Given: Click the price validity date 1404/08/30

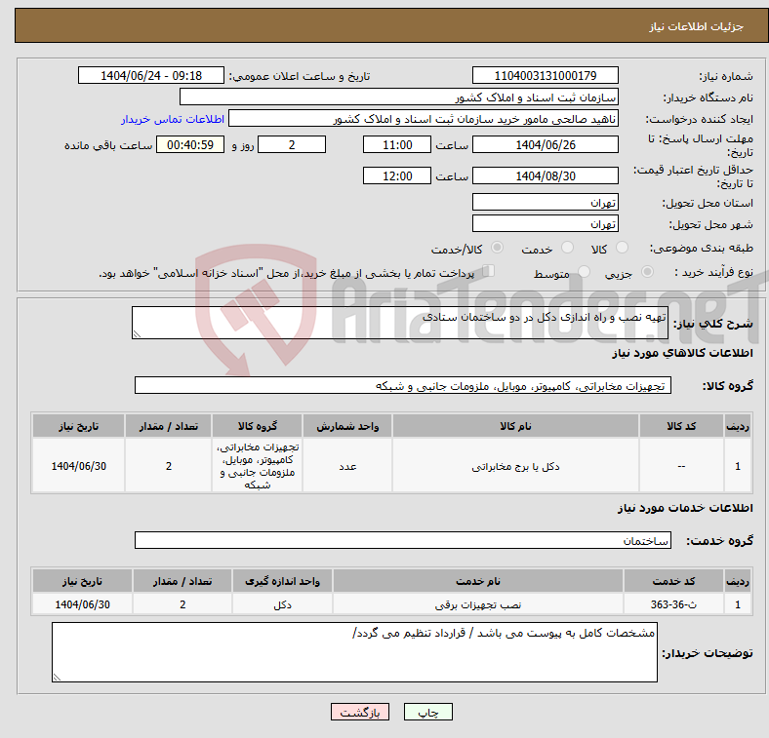Looking at the screenshot, I should click(546, 175).
